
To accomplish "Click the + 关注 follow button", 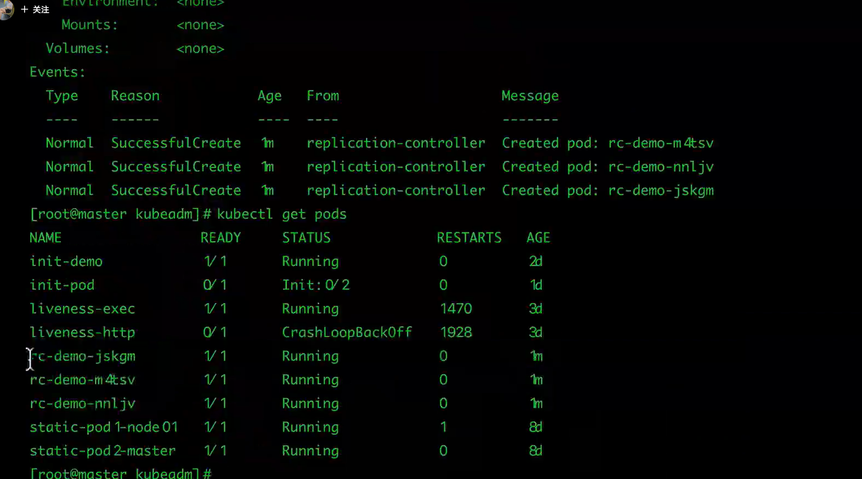I will pyautogui.click(x=35, y=9).
